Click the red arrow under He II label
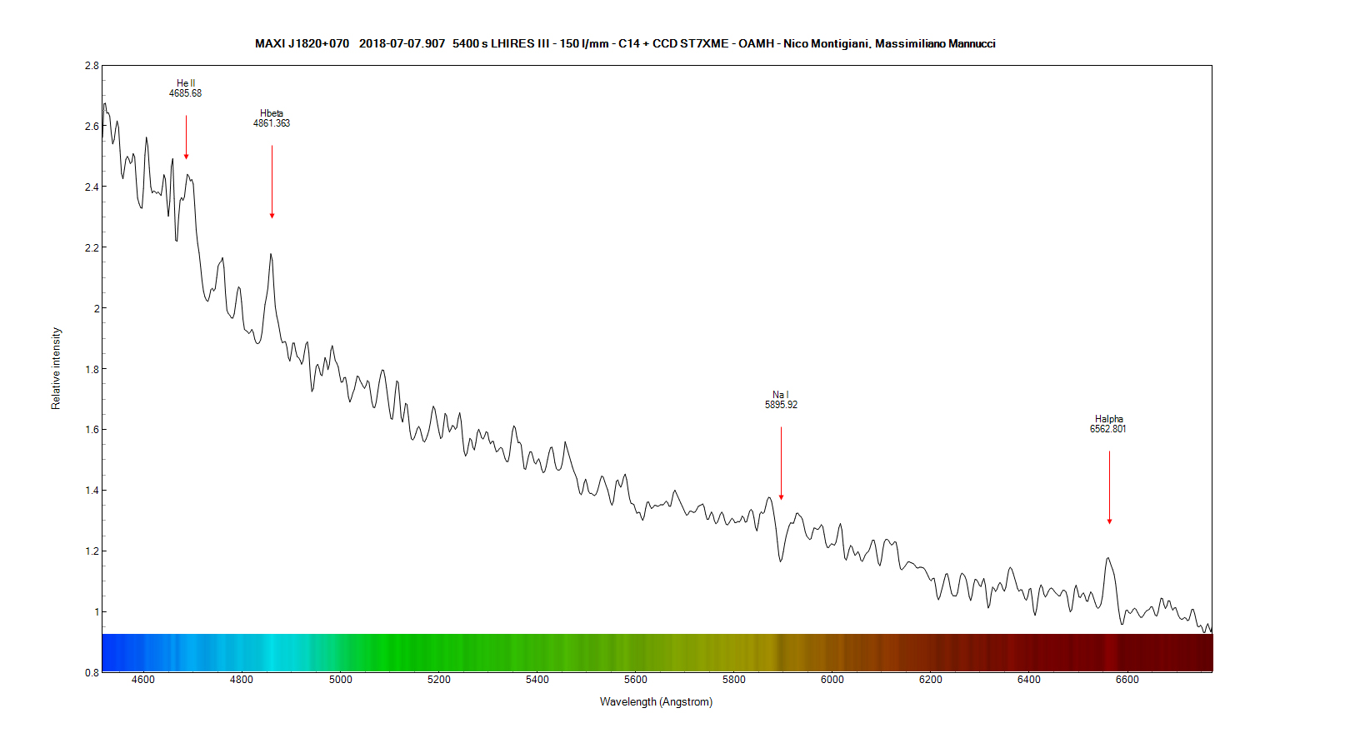The width and height of the screenshot is (1345, 738). (x=186, y=137)
